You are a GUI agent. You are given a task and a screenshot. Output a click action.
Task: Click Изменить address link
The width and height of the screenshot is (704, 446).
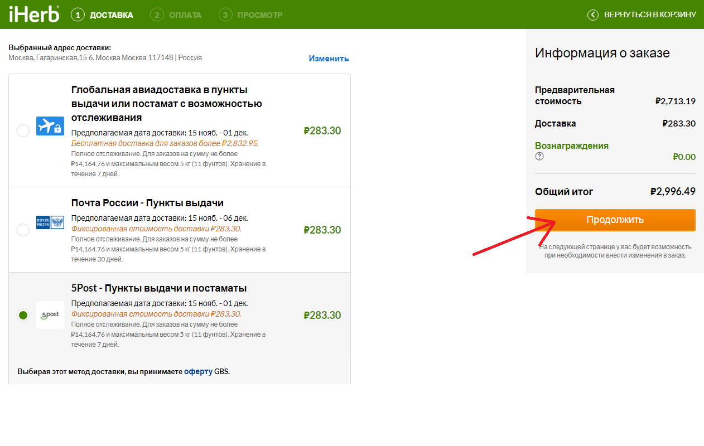point(329,59)
